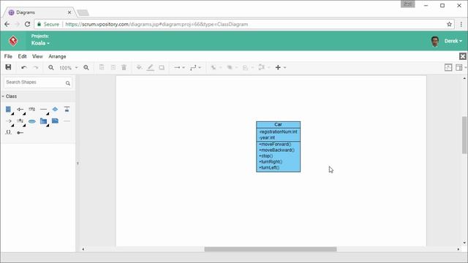Click the Save diagram icon
The height and width of the screenshot is (263, 468).
[x=8, y=67]
